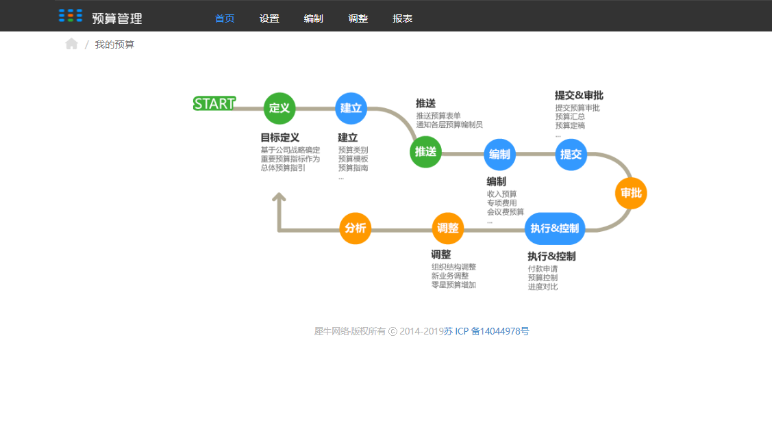The height and width of the screenshot is (431, 772).
Task: Click the 通知各层预算编制员 text
Action: 449,125
